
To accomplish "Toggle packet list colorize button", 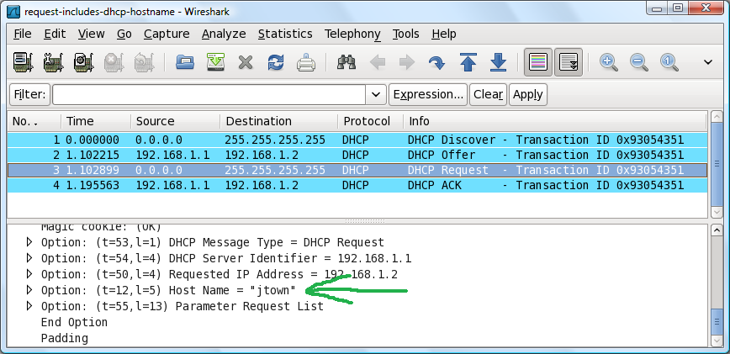I will pos(537,62).
